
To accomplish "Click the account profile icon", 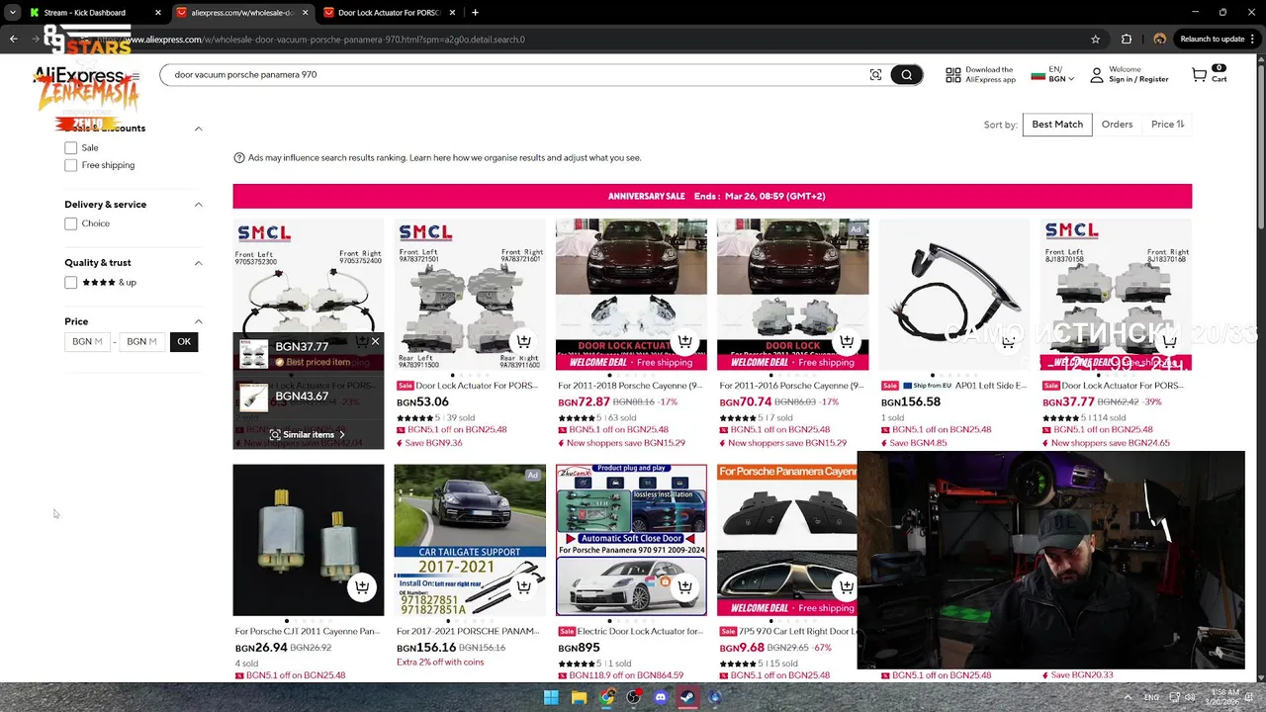I will click(1097, 75).
